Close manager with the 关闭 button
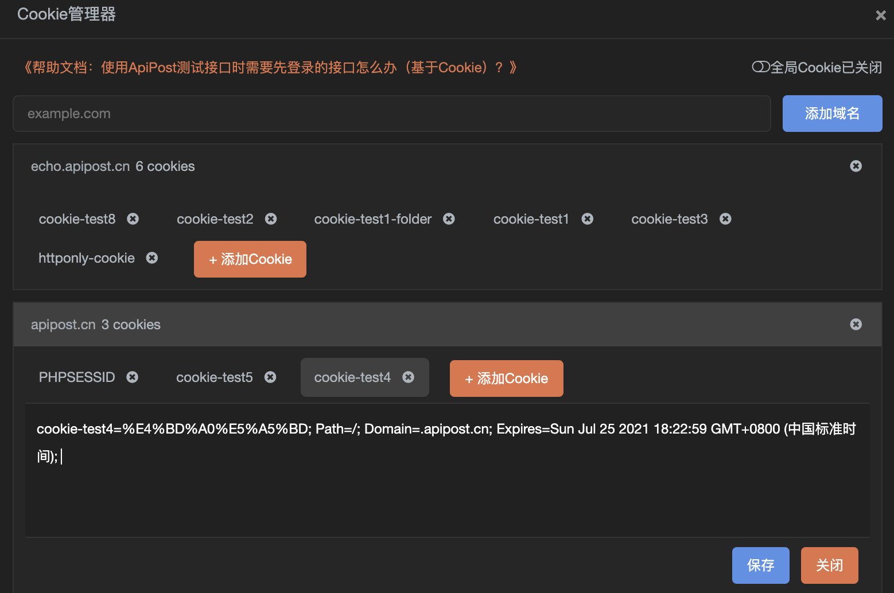Viewport: 894px width, 593px height. click(x=829, y=565)
